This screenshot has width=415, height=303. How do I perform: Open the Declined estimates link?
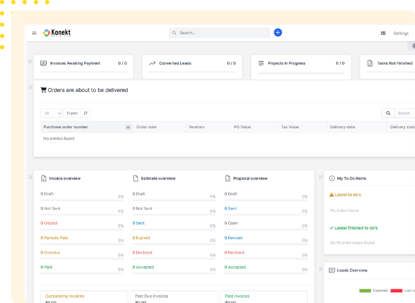[x=143, y=252]
